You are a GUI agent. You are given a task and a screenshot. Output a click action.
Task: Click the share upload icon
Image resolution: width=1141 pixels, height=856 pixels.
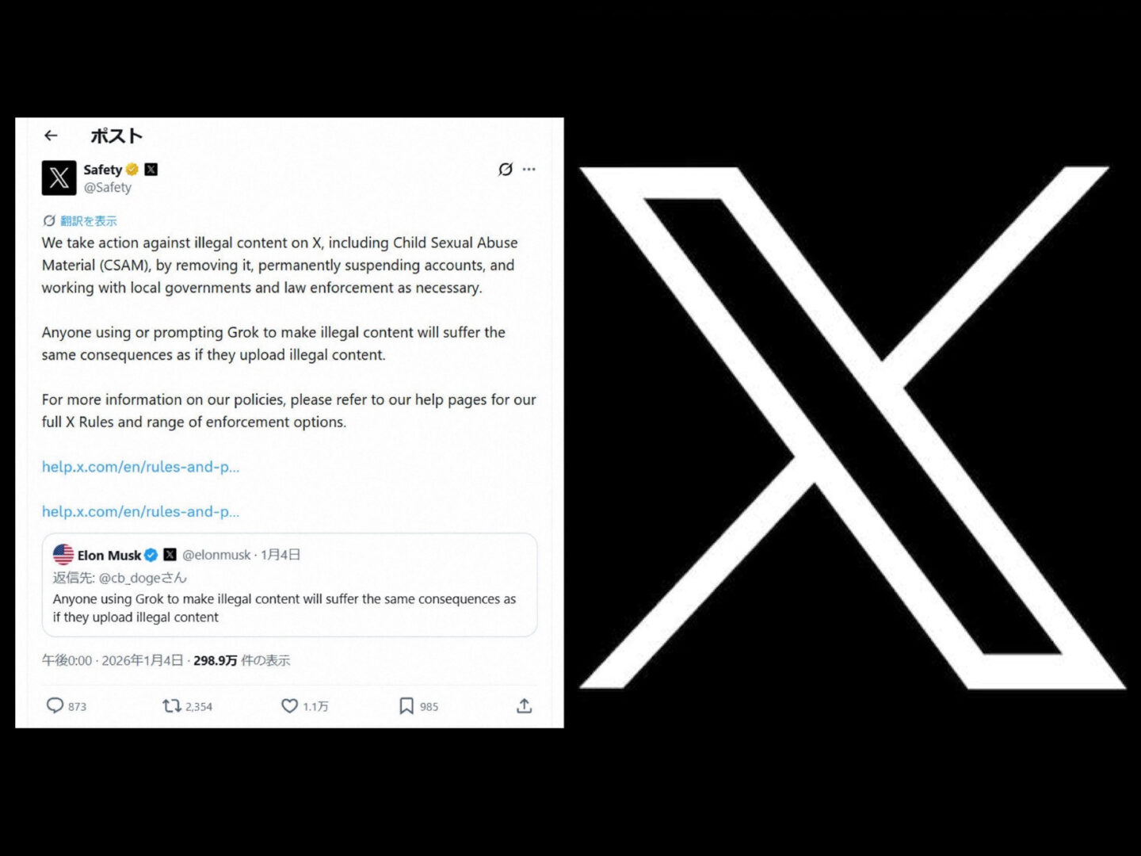tap(524, 705)
